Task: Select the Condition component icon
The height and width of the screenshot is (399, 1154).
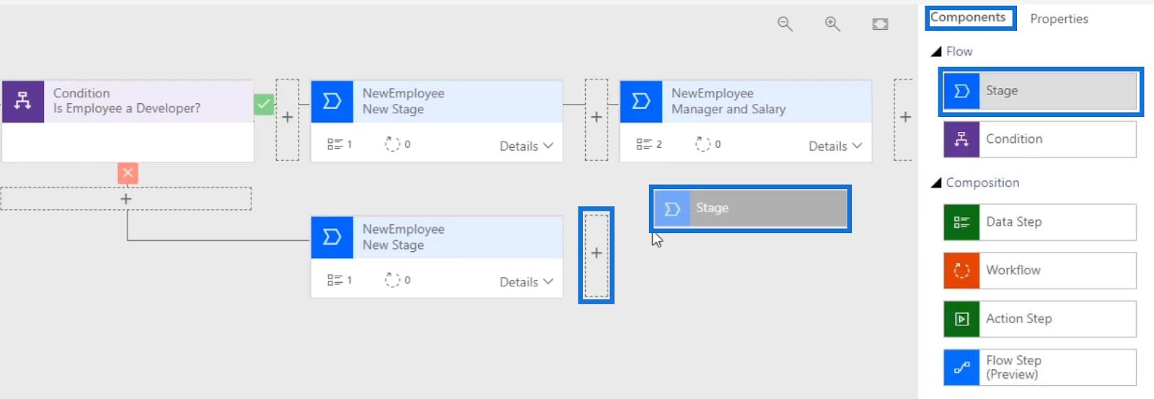Action: (961, 139)
